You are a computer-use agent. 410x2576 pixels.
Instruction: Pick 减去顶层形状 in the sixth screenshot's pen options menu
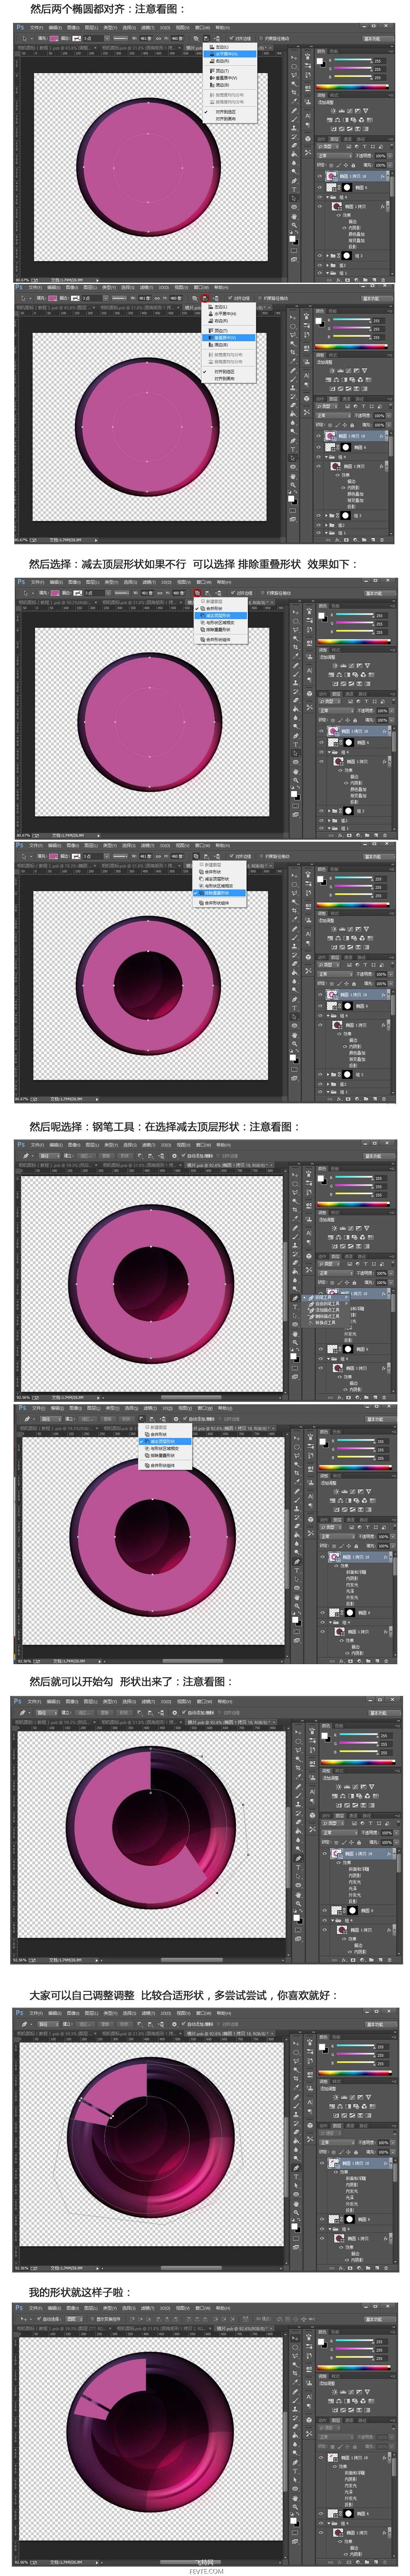(x=164, y=1442)
